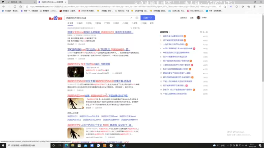264x148 pixels.
Task: Click related search 消逝的光芒2女主
Action: 74,120
